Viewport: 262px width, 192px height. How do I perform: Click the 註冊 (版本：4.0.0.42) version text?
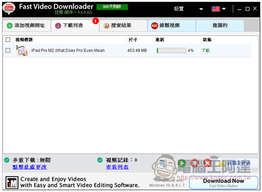[x=74, y=12]
